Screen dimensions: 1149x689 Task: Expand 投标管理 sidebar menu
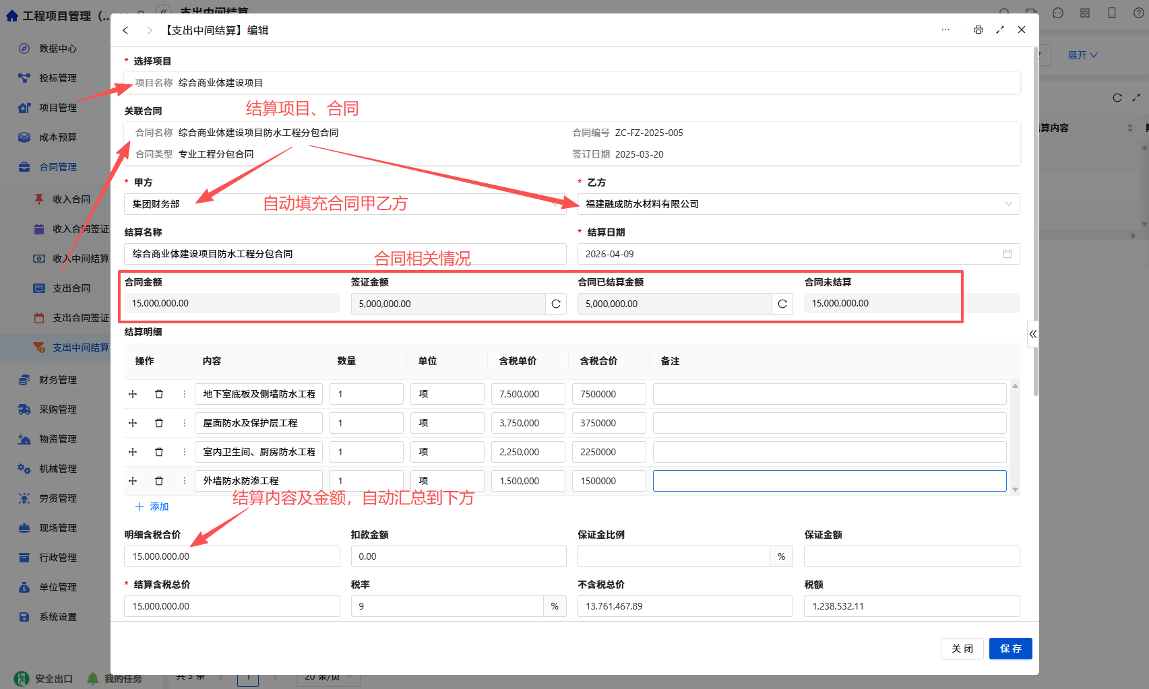click(x=57, y=78)
